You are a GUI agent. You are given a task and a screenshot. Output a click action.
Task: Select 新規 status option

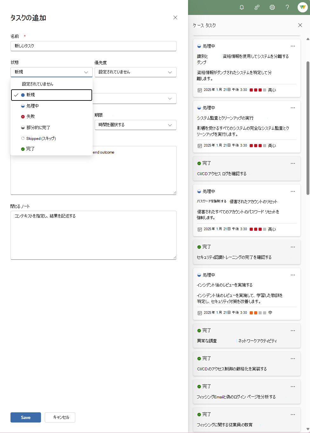tap(52, 95)
